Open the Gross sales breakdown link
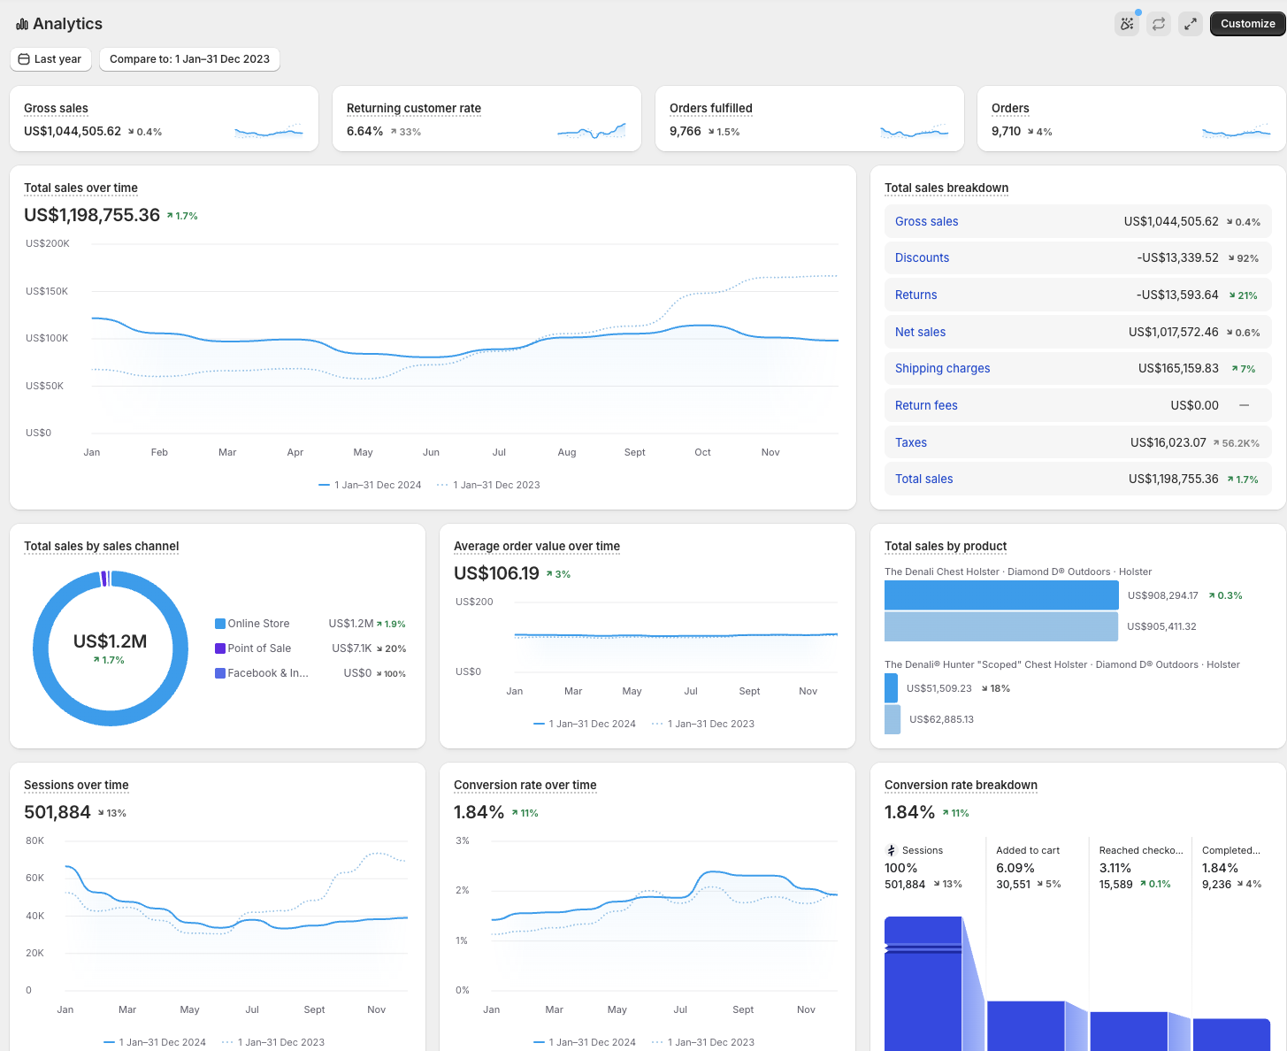Image resolution: width=1287 pixels, height=1051 pixels. (x=926, y=221)
